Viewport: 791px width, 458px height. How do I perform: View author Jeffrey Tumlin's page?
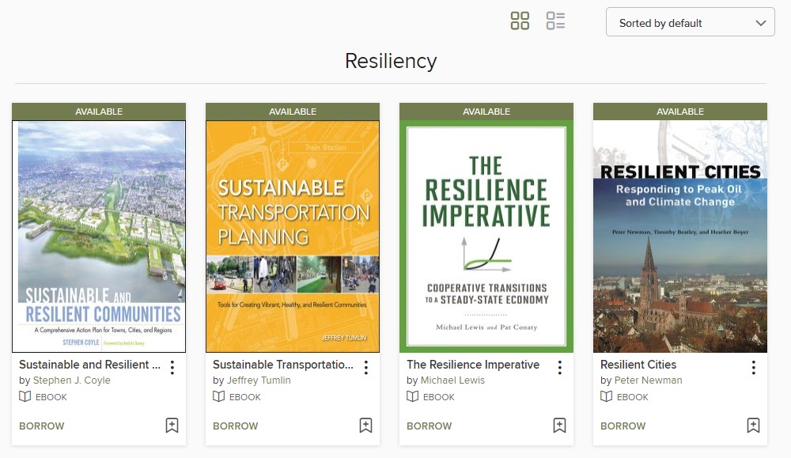click(x=259, y=380)
